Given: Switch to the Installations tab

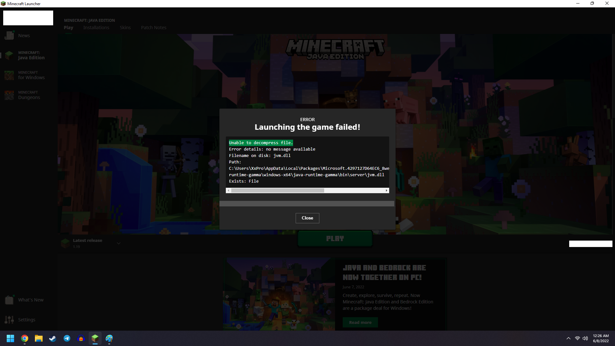Looking at the screenshot, I should 96,28.
